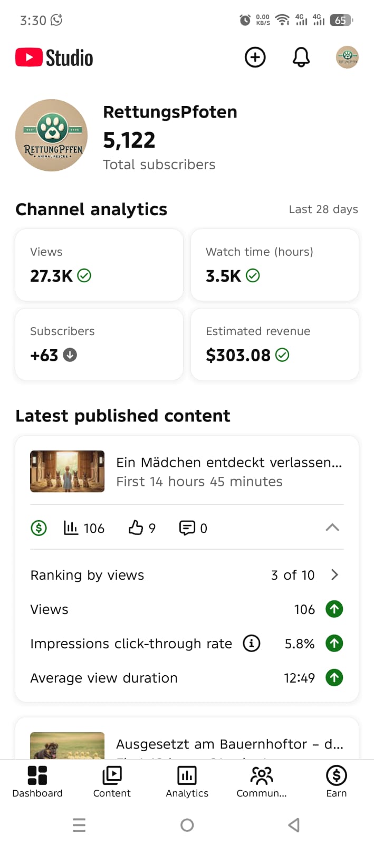Viewport: 374px width, 844px height.
Task: Tap the Android home navigation button
Action: click(x=187, y=825)
